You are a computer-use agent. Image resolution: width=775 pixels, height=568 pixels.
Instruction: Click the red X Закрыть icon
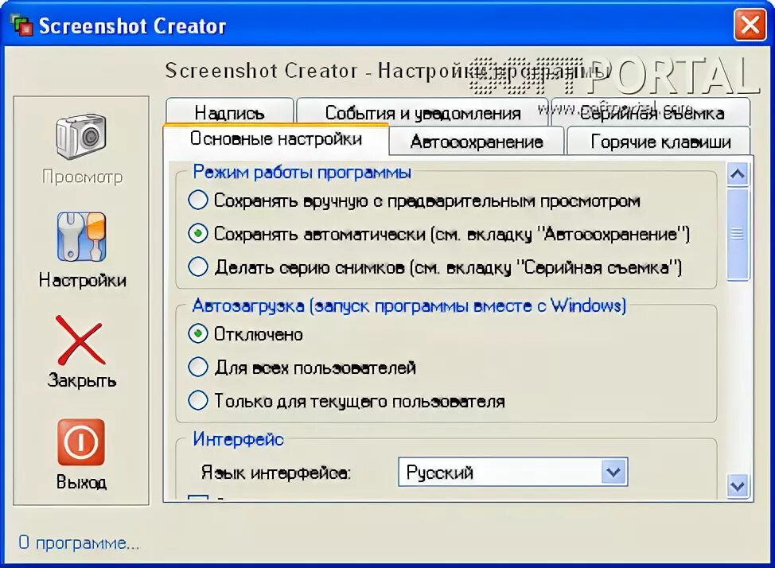click(x=81, y=340)
